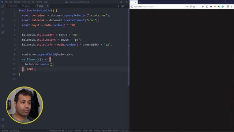Split the editor to the right
This screenshot has width=234, height=132.
pos(122,6)
